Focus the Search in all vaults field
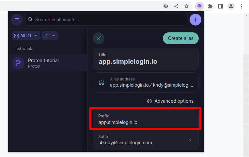249x157 pixels. pyautogui.click(x=106, y=20)
